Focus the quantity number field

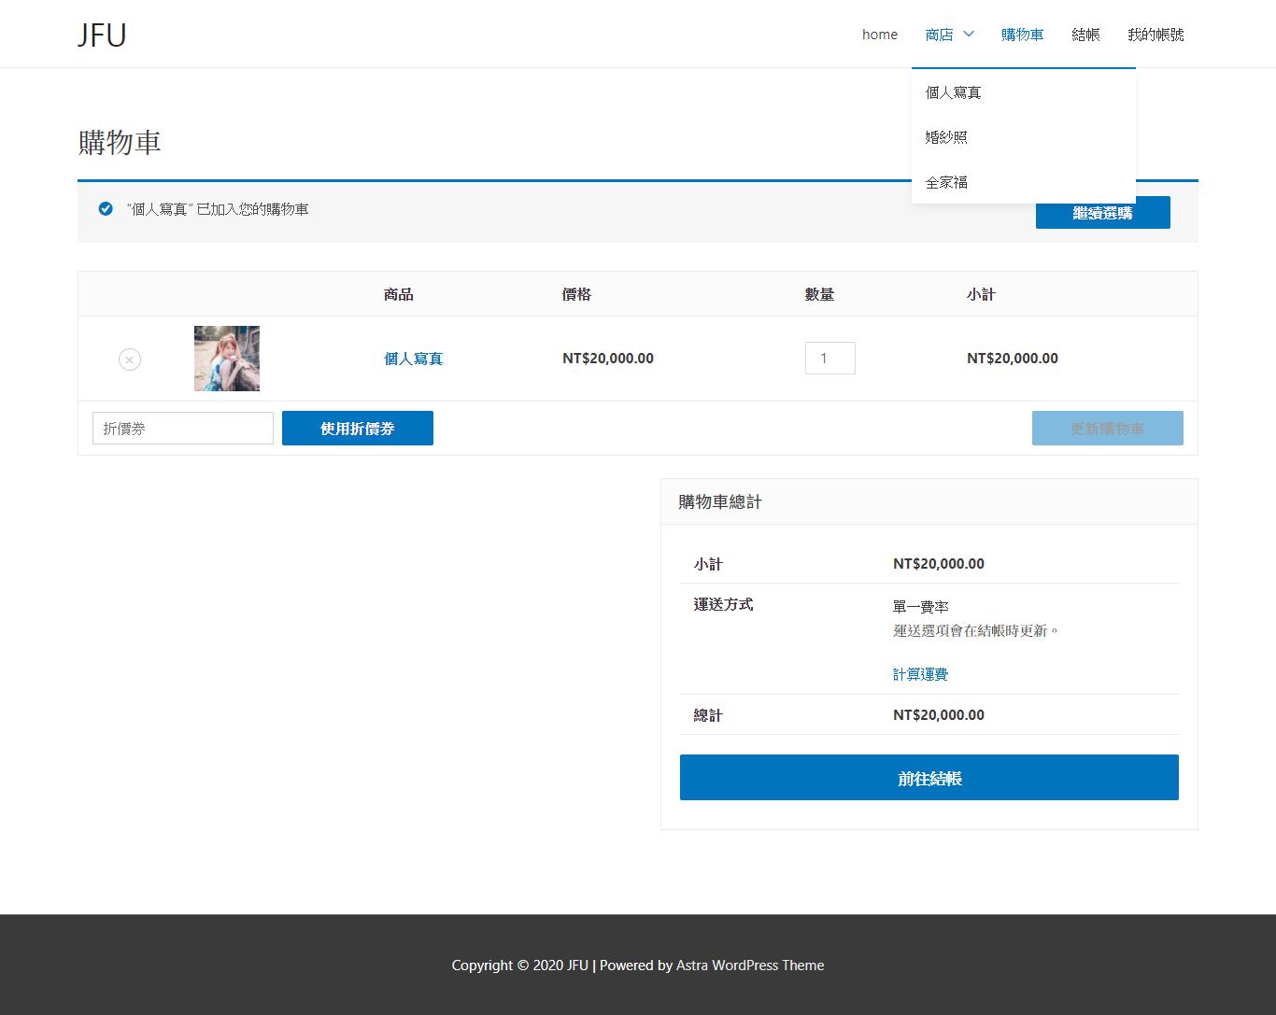829,359
